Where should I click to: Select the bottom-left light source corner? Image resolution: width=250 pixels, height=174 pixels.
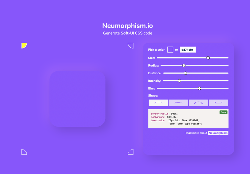click(24, 152)
